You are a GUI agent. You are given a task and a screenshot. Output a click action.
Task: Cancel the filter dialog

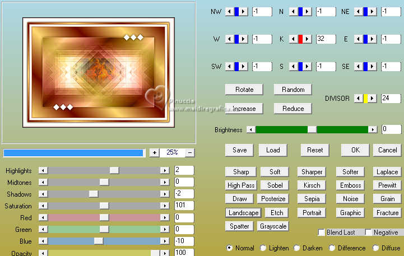pos(387,150)
